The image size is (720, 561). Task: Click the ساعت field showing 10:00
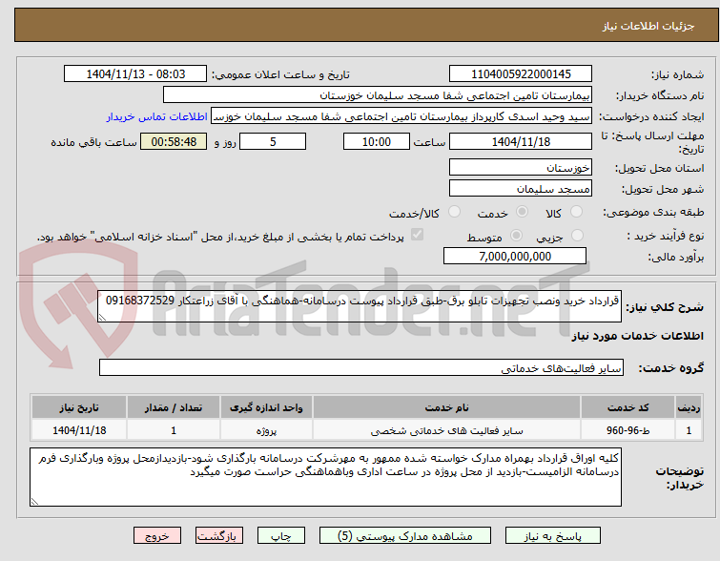(377, 141)
